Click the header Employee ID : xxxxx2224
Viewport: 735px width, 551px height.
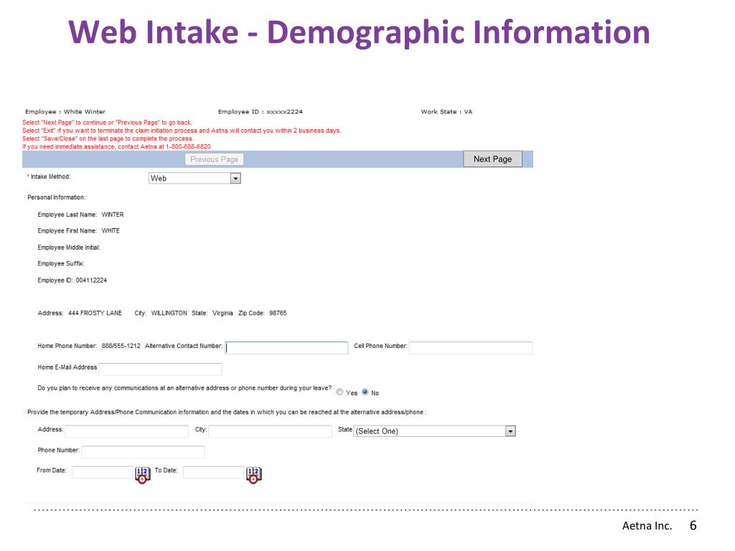[260, 111]
